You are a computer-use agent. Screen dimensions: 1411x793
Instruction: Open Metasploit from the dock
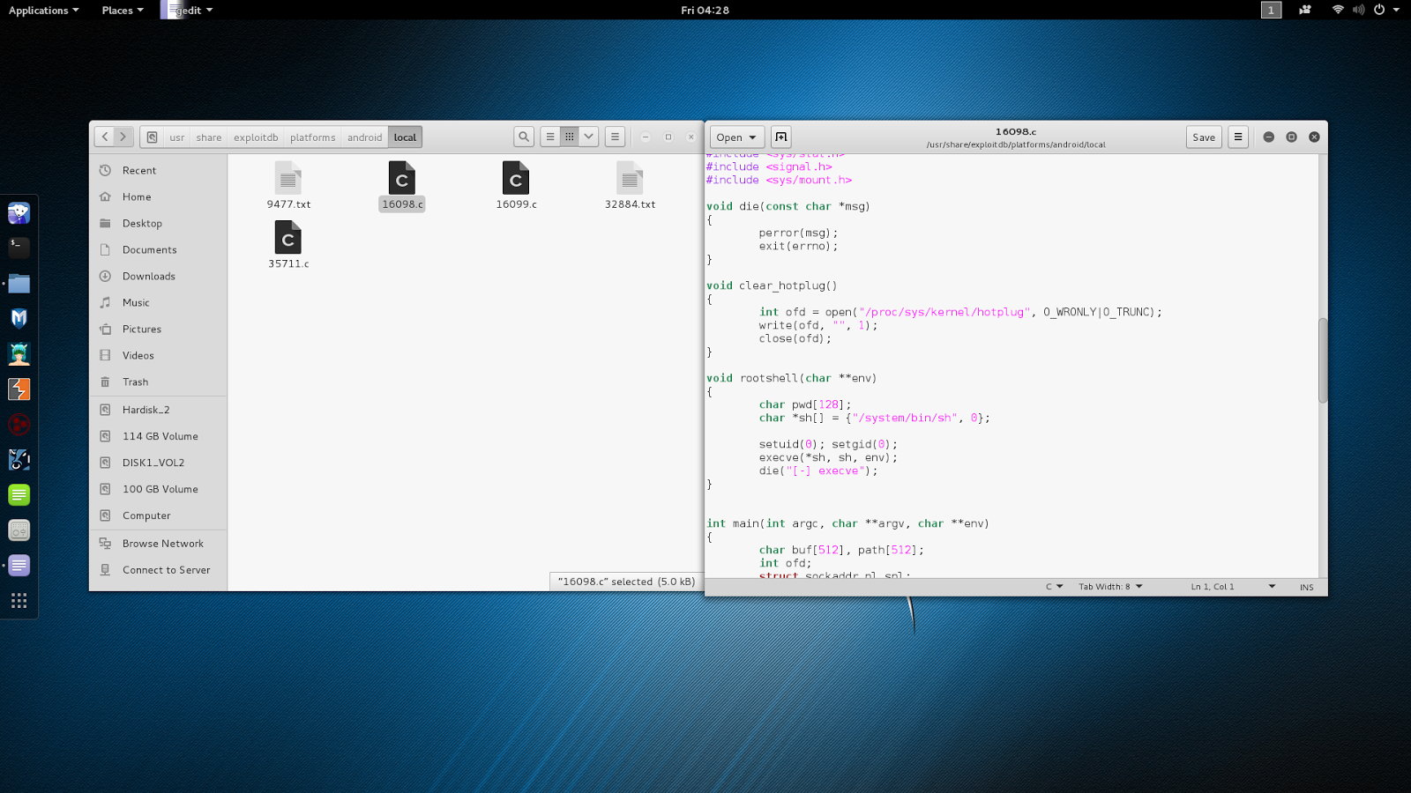click(x=19, y=318)
